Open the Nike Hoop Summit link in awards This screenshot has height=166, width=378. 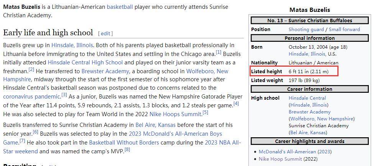tap(280, 159)
